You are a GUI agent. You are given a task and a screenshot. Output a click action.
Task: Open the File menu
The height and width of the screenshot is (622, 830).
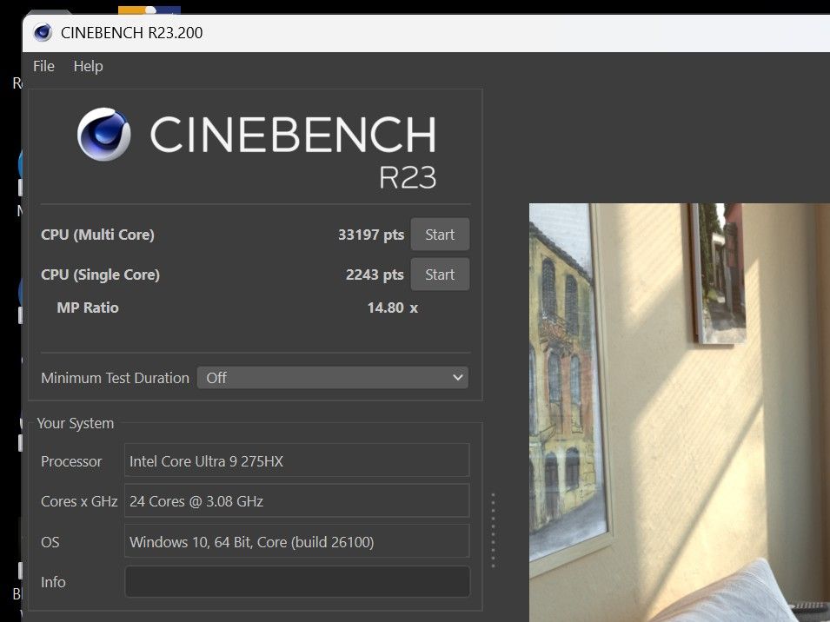[43, 66]
